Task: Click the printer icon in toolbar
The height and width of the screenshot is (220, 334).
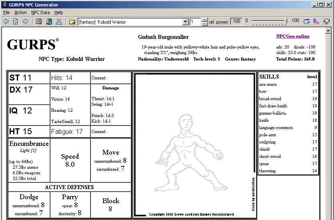Action: (x=59, y=22)
